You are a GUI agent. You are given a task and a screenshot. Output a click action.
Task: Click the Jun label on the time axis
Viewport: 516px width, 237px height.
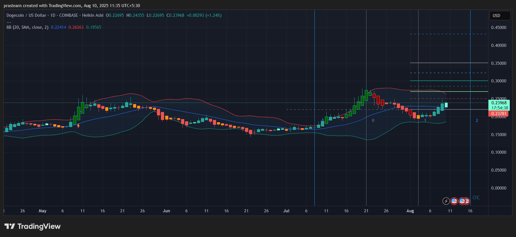tap(166, 211)
